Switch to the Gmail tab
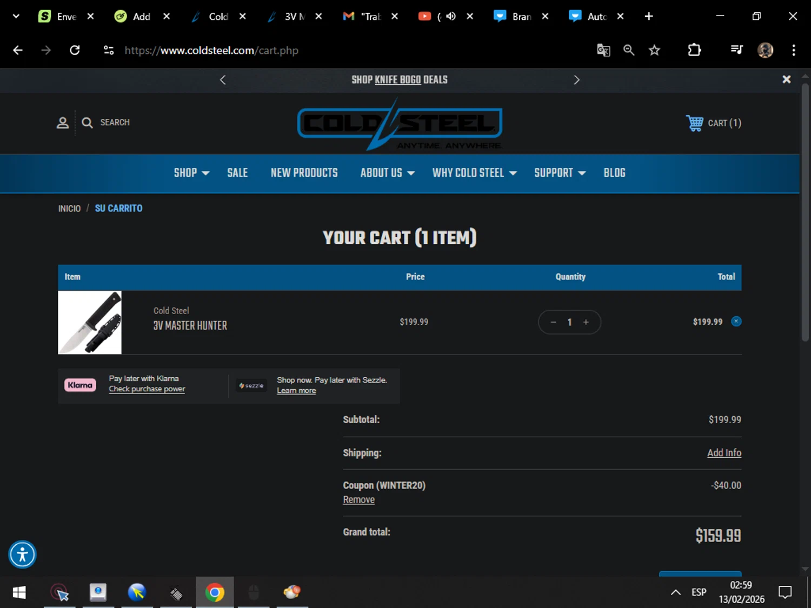Viewport: 811px width, 608px height. (362, 16)
